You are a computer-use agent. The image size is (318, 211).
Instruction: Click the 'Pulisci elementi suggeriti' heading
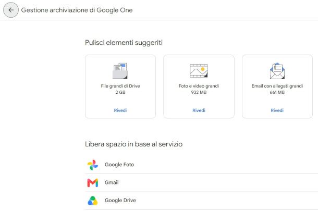click(124, 43)
